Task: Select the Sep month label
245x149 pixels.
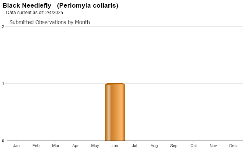Action: pyautogui.click(x=174, y=146)
